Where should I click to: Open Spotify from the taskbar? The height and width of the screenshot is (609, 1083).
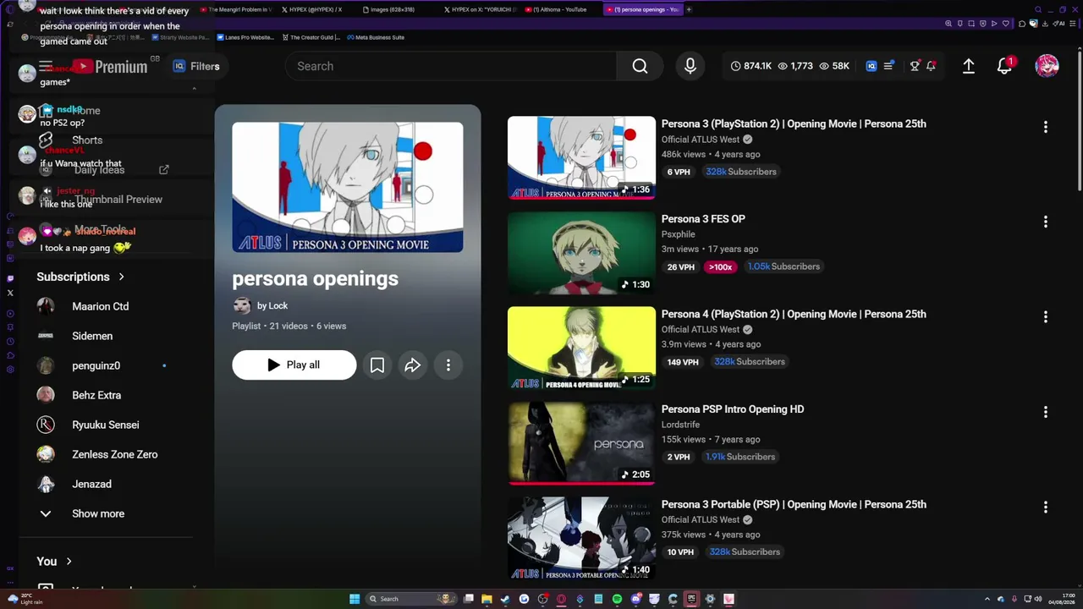(617, 599)
